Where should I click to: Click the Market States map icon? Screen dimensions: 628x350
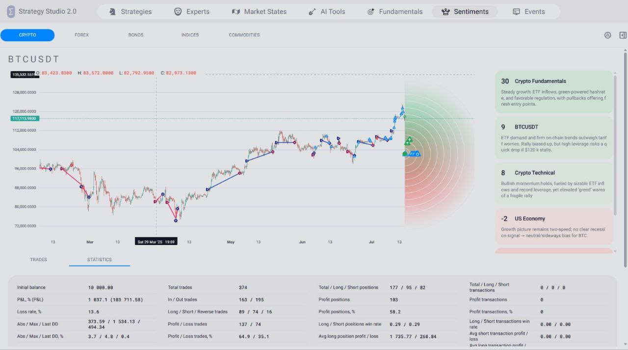pyautogui.click(x=236, y=12)
